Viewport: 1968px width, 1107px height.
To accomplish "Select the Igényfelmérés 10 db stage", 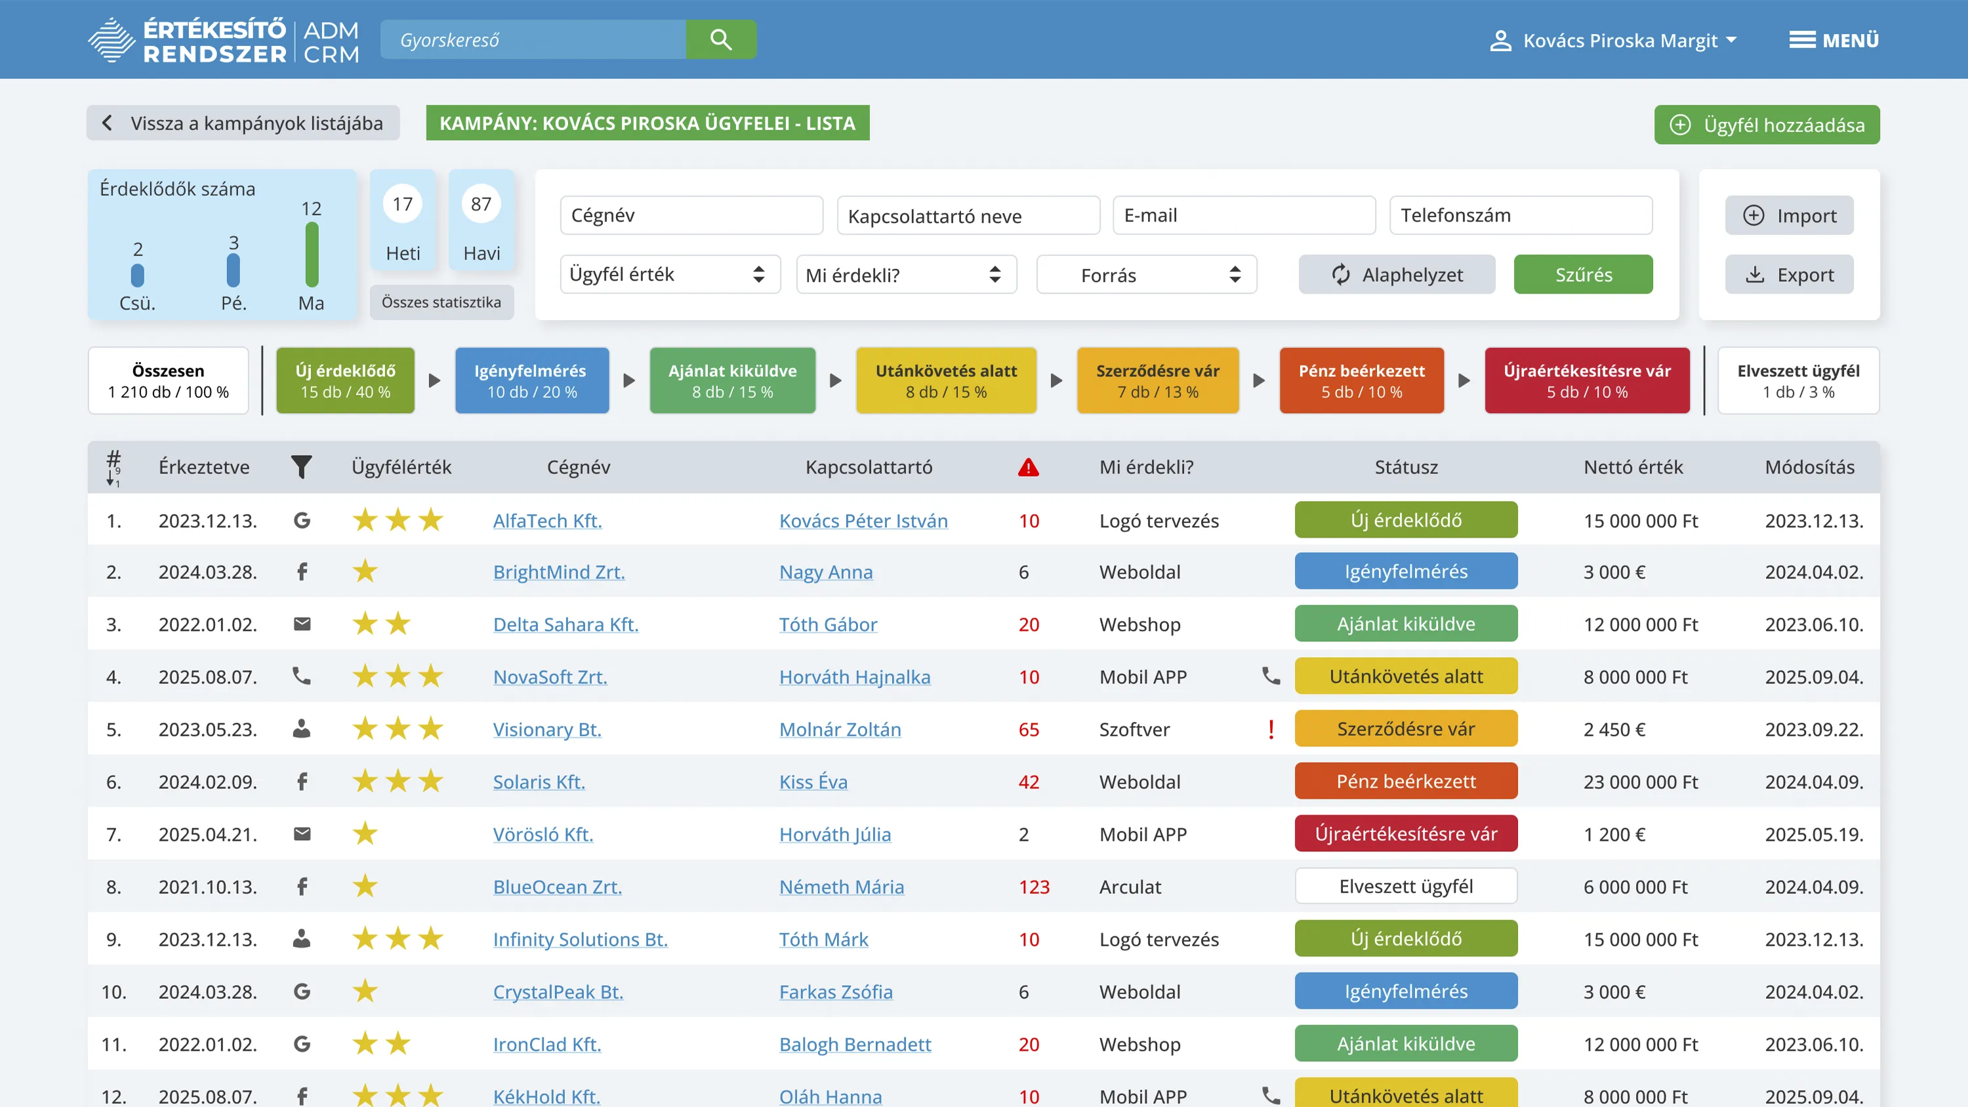I will point(532,380).
